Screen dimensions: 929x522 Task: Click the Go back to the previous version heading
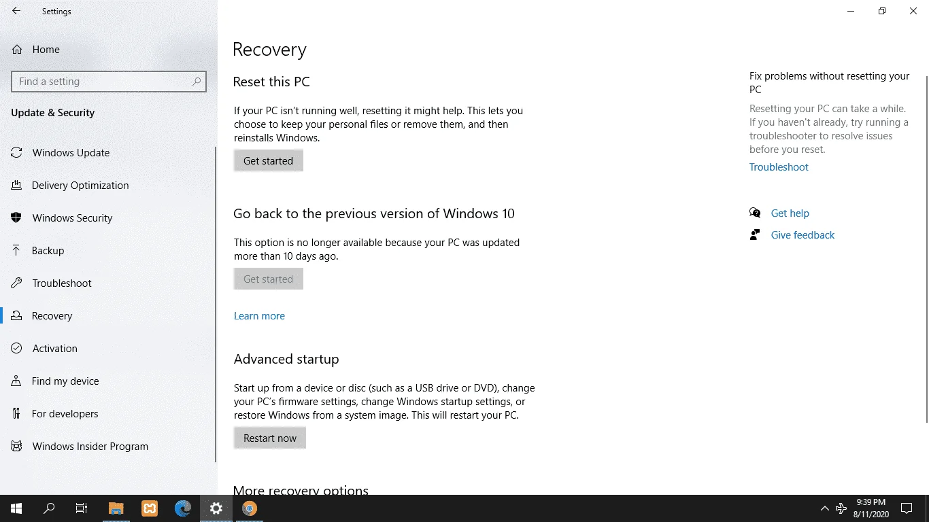pyautogui.click(x=374, y=214)
